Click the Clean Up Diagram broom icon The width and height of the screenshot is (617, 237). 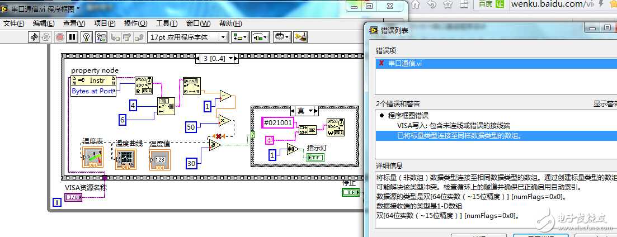coord(300,37)
